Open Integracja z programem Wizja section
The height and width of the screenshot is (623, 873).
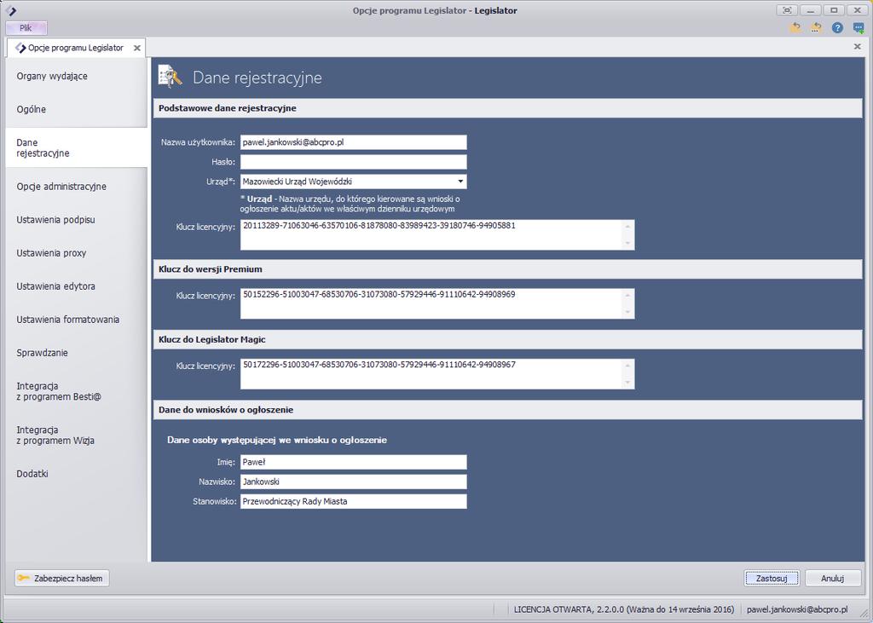pyautogui.click(x=76, y=436)
